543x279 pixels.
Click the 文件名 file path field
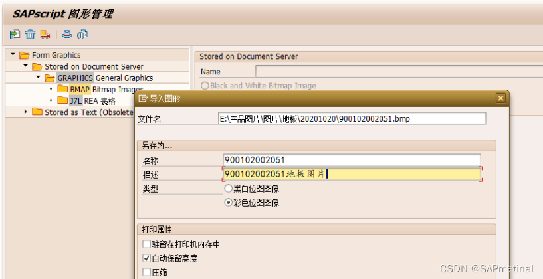pyautogui.click(x=352, y=119)
